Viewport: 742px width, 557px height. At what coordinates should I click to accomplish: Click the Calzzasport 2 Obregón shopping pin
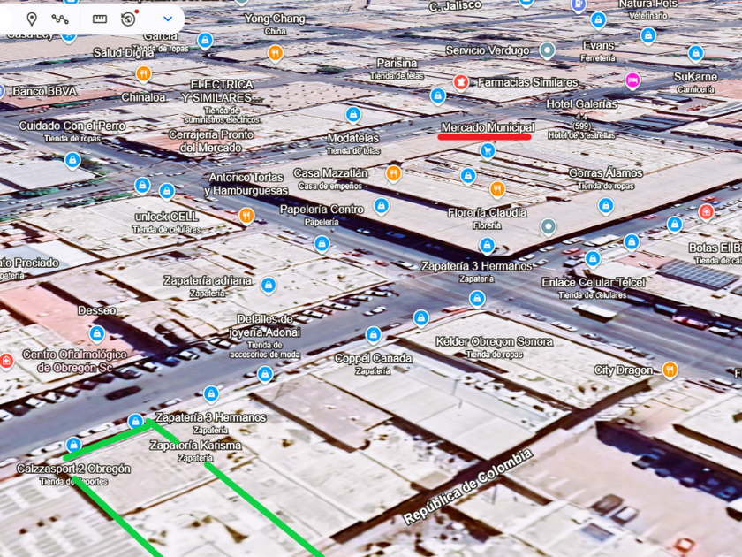[x=73, y=445]
